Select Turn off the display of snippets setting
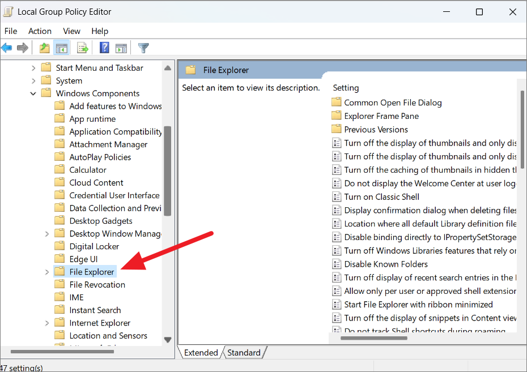 coord(430,318)
